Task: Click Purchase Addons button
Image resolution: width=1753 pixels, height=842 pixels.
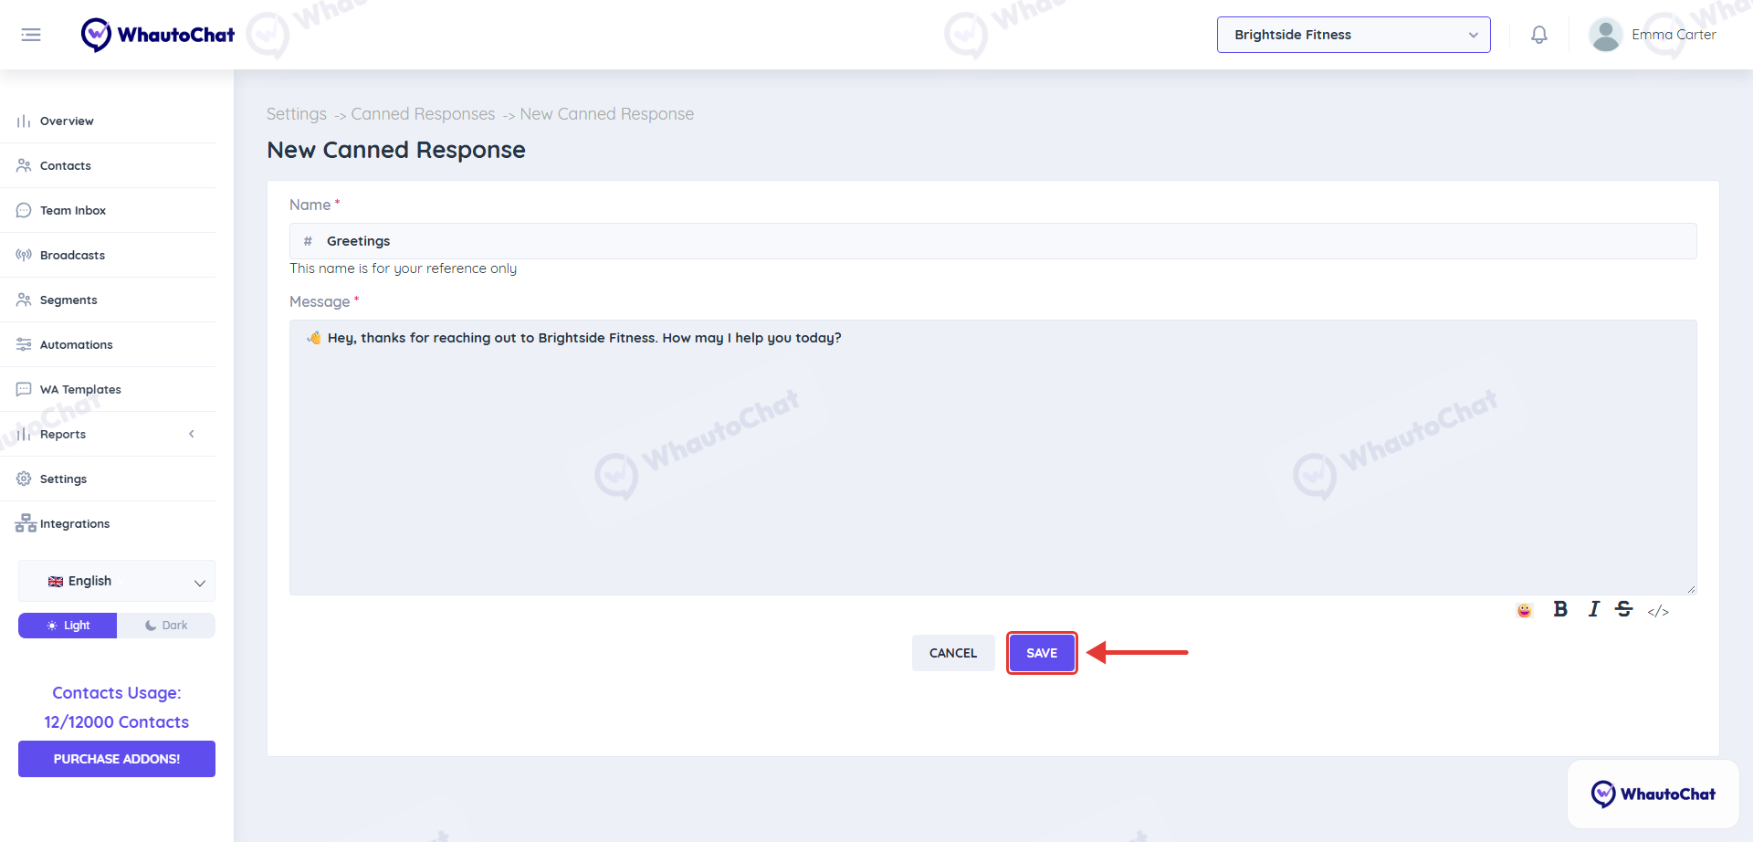Action: click(x=117, y=759)
